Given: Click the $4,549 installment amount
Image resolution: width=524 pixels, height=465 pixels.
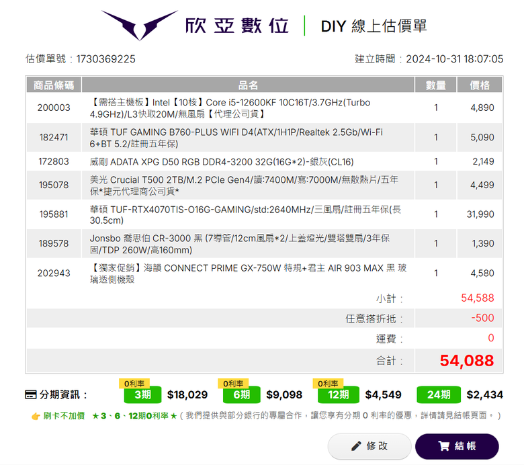Looking at the screenshot, I should tap(384, 395).
